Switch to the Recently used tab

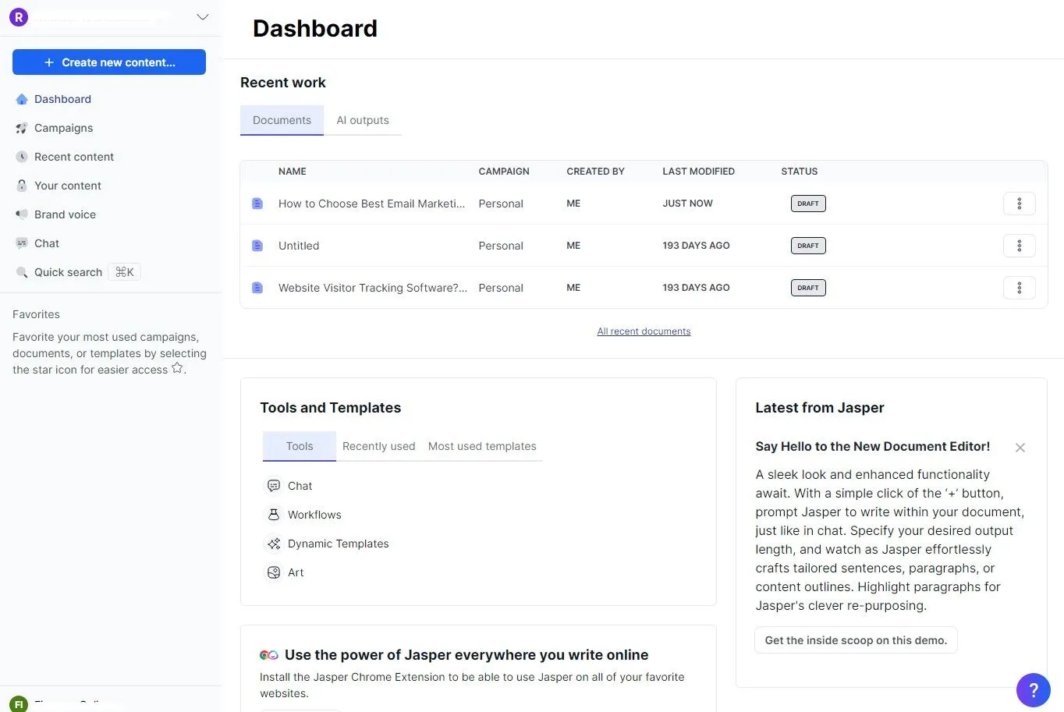pos(378,446)
